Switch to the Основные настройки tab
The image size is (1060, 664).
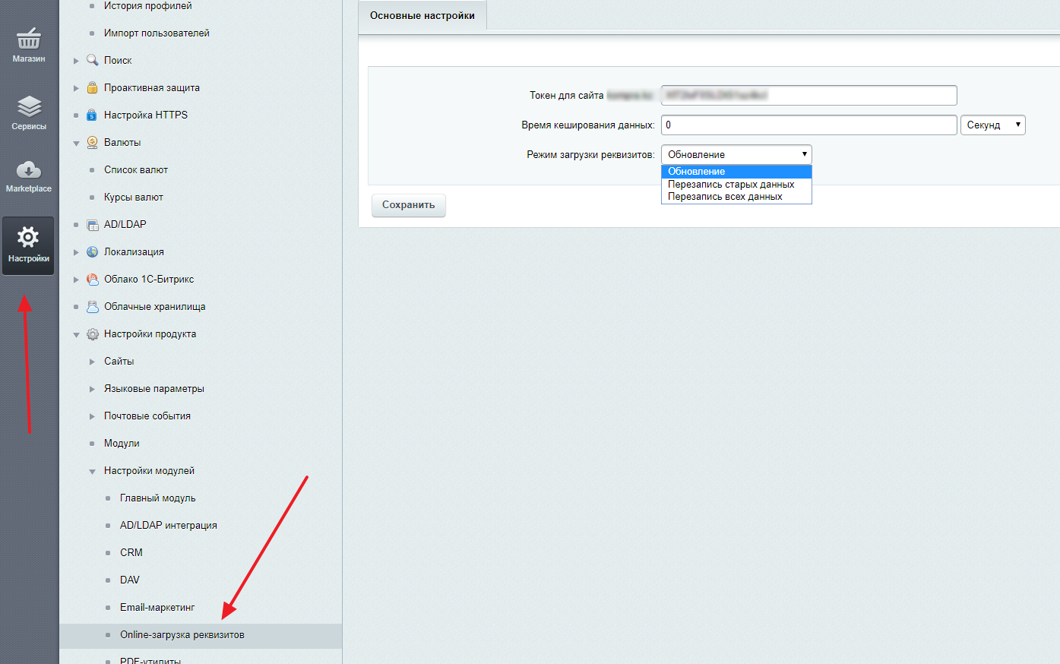(422, 15)
